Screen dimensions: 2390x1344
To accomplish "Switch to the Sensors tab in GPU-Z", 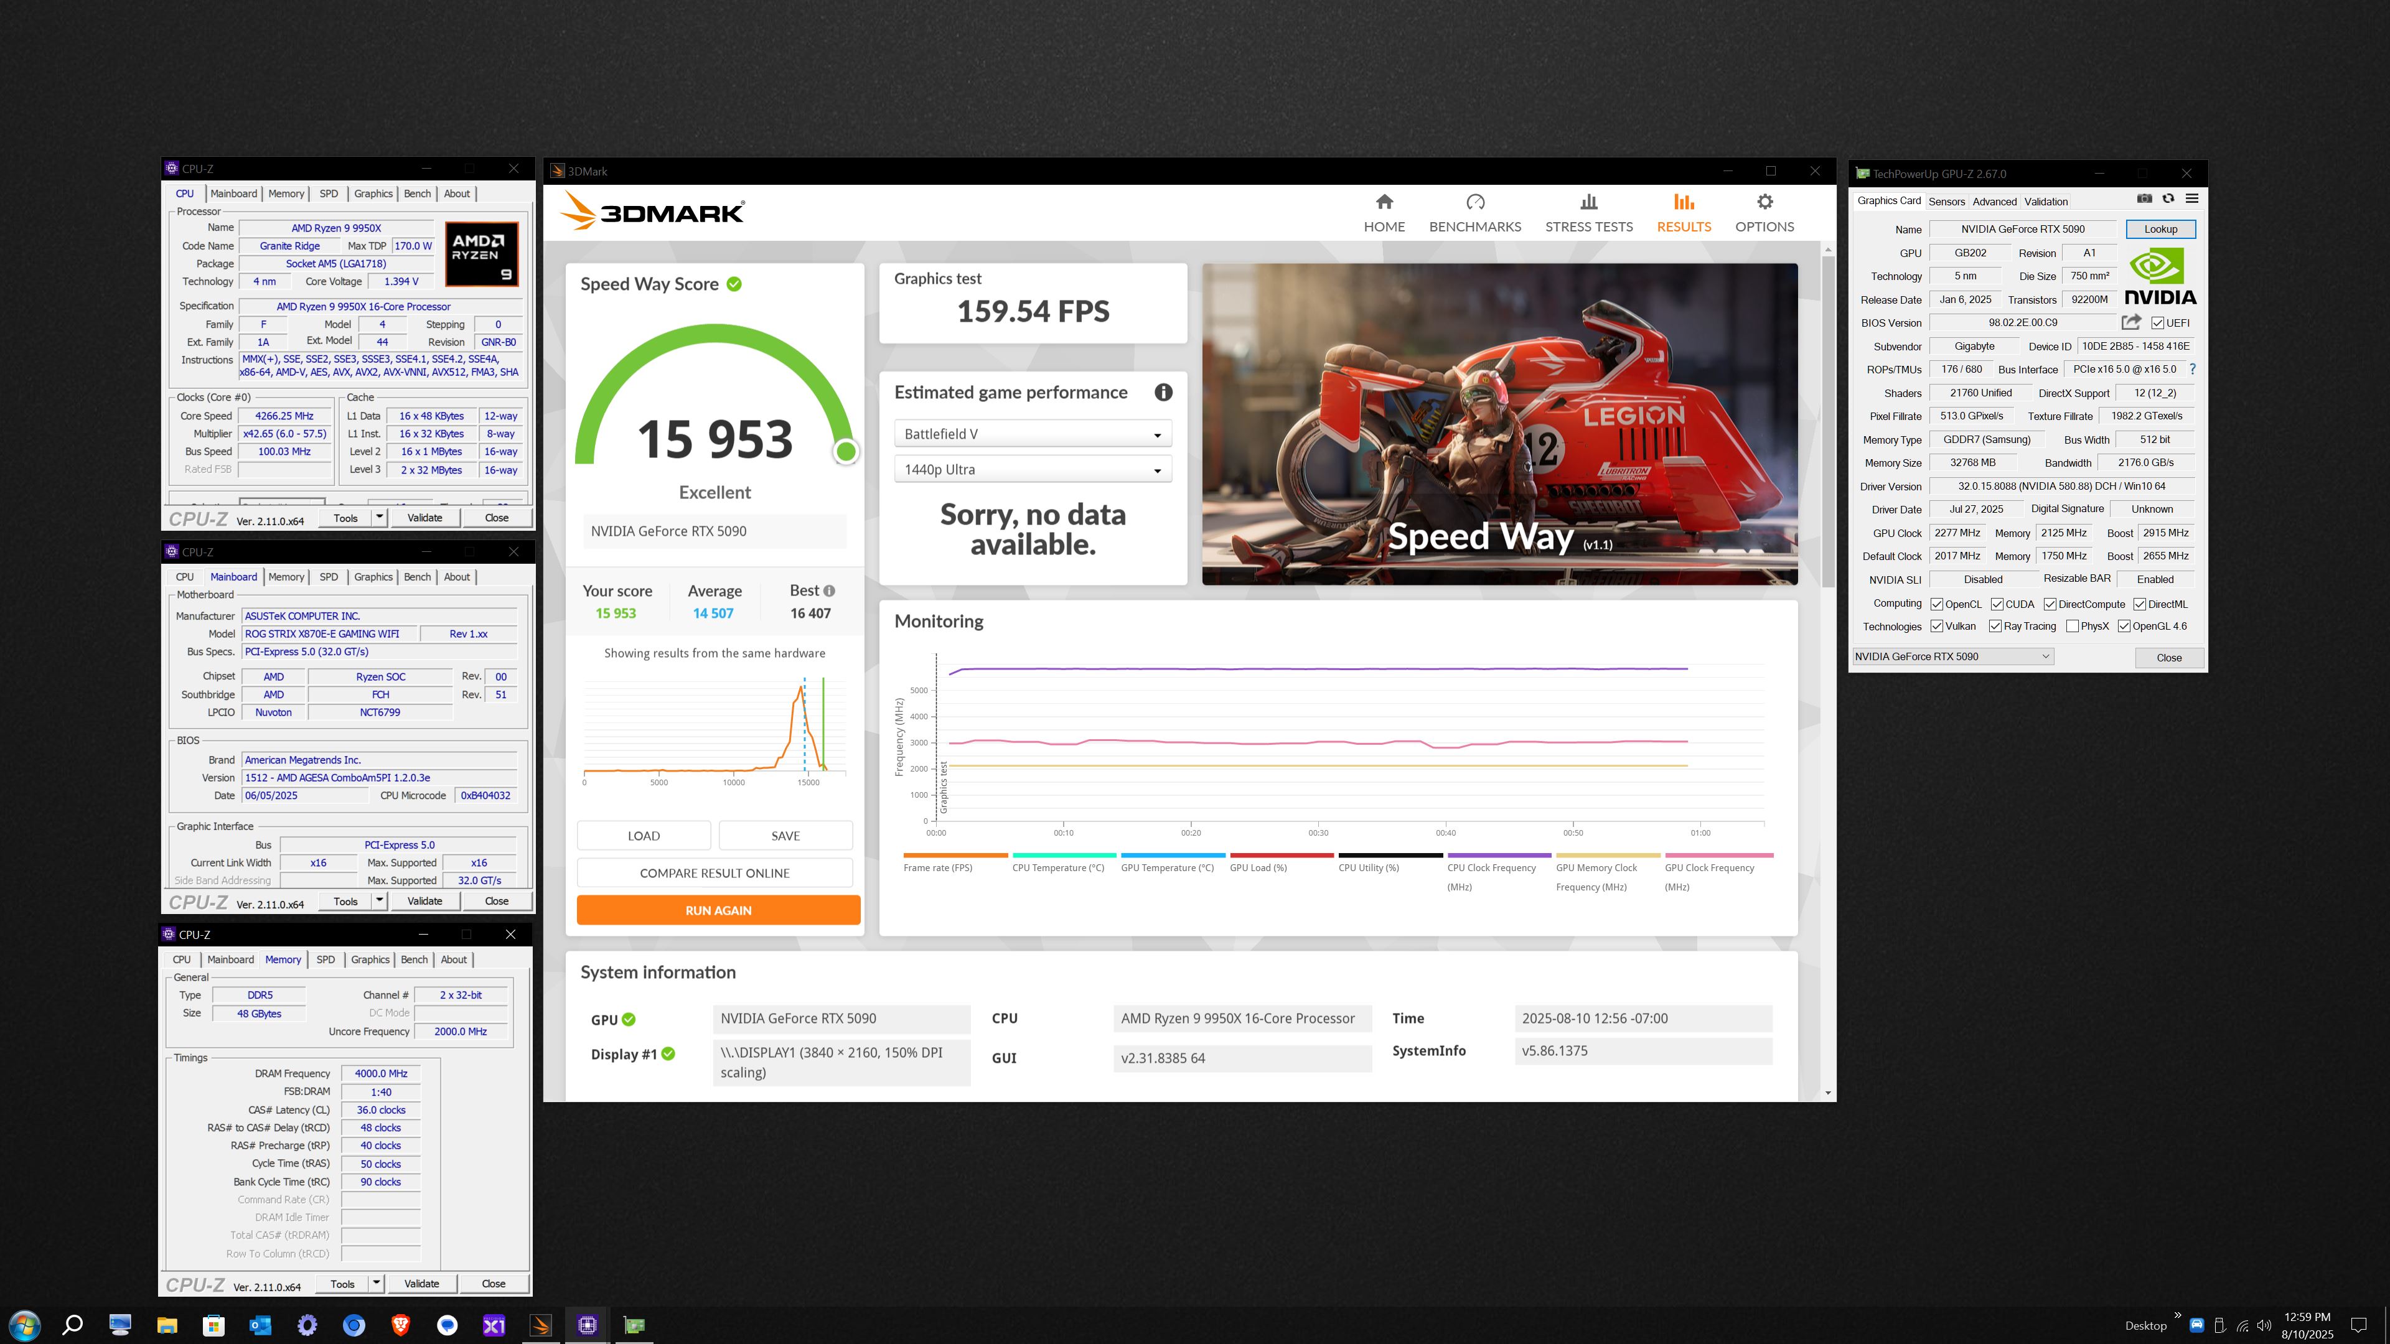I will 1946,201.
